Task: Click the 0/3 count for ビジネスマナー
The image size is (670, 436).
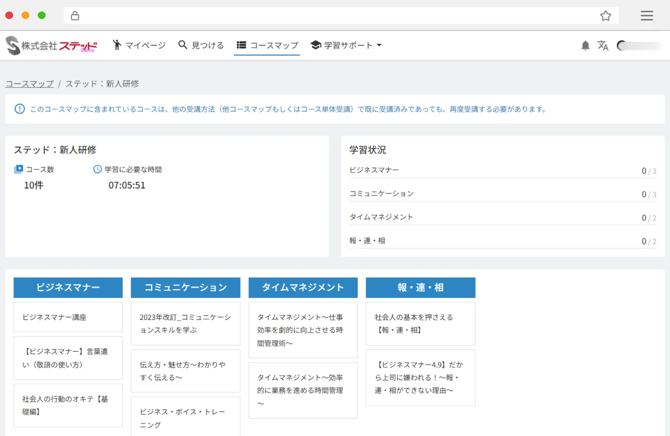Action: [x=649, y=171]
